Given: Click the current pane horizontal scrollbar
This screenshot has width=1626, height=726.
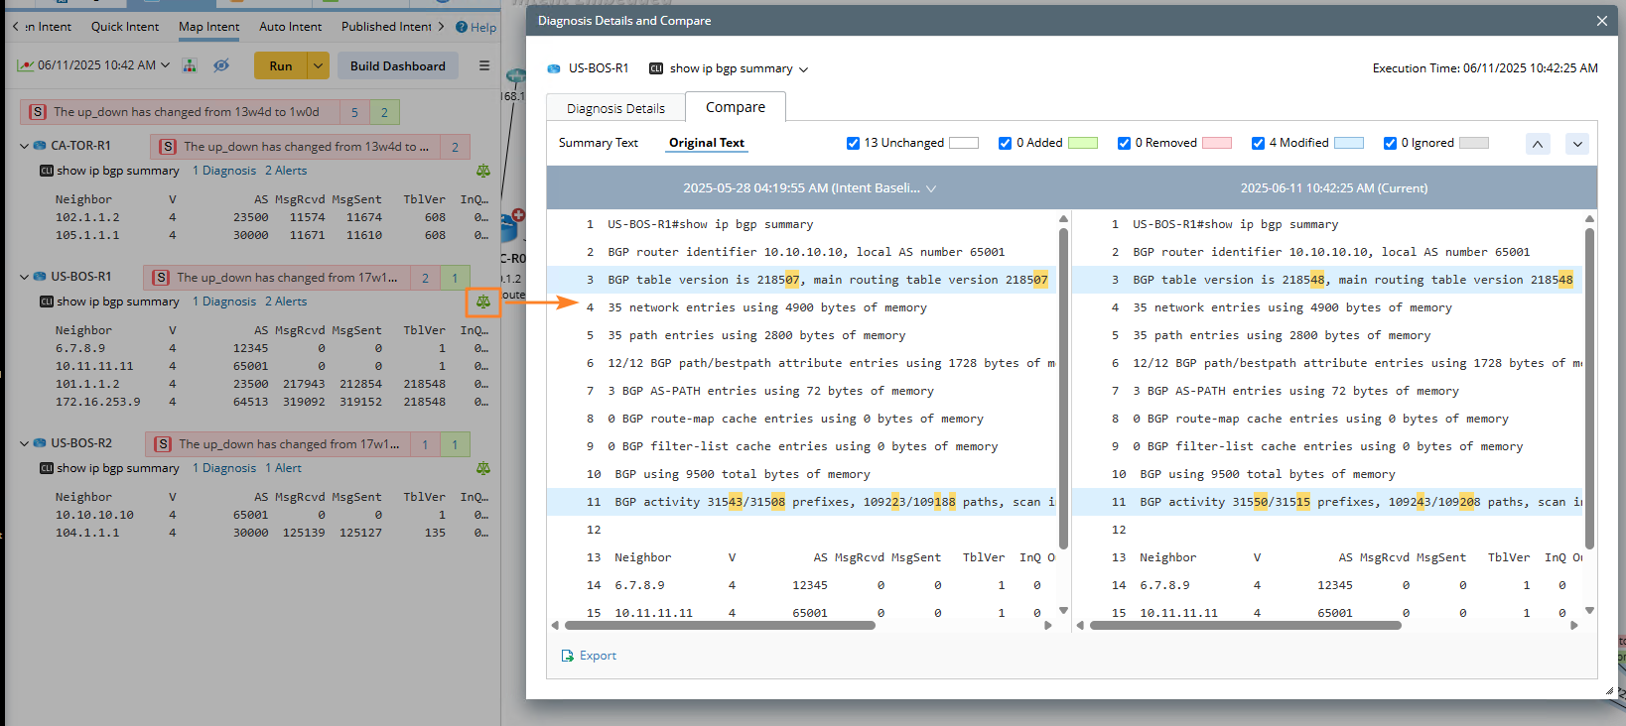Looking at the screenshot, I should click(x=1245, y=626).
